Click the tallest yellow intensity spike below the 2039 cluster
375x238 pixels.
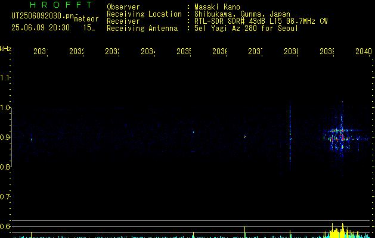point(342,231)
